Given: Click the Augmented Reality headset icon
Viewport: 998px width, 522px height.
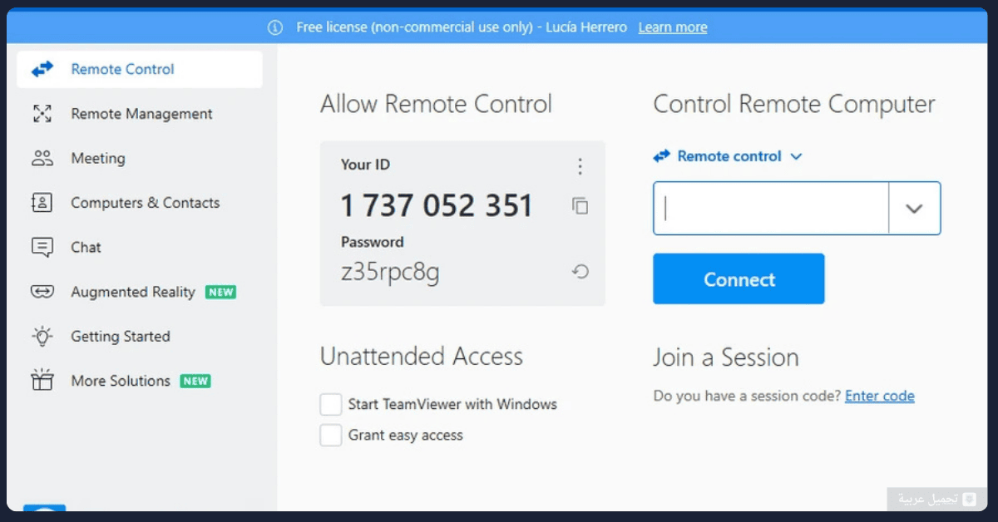Looking at the screenshot, I should coord(42,292).
